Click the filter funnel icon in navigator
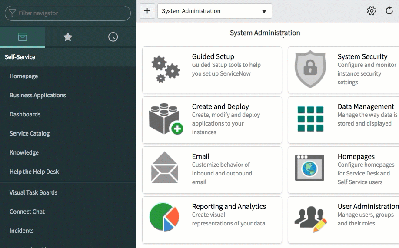Screen dimensions: 399x248 pyautogui.click(x=12, y=13)
